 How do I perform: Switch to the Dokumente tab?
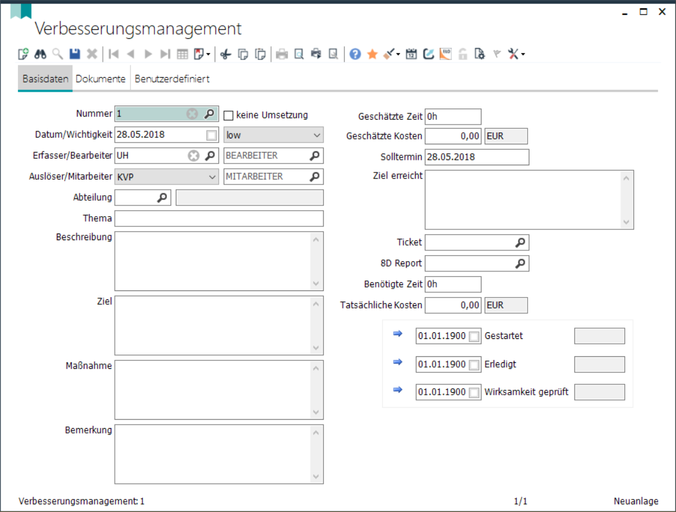101,79
